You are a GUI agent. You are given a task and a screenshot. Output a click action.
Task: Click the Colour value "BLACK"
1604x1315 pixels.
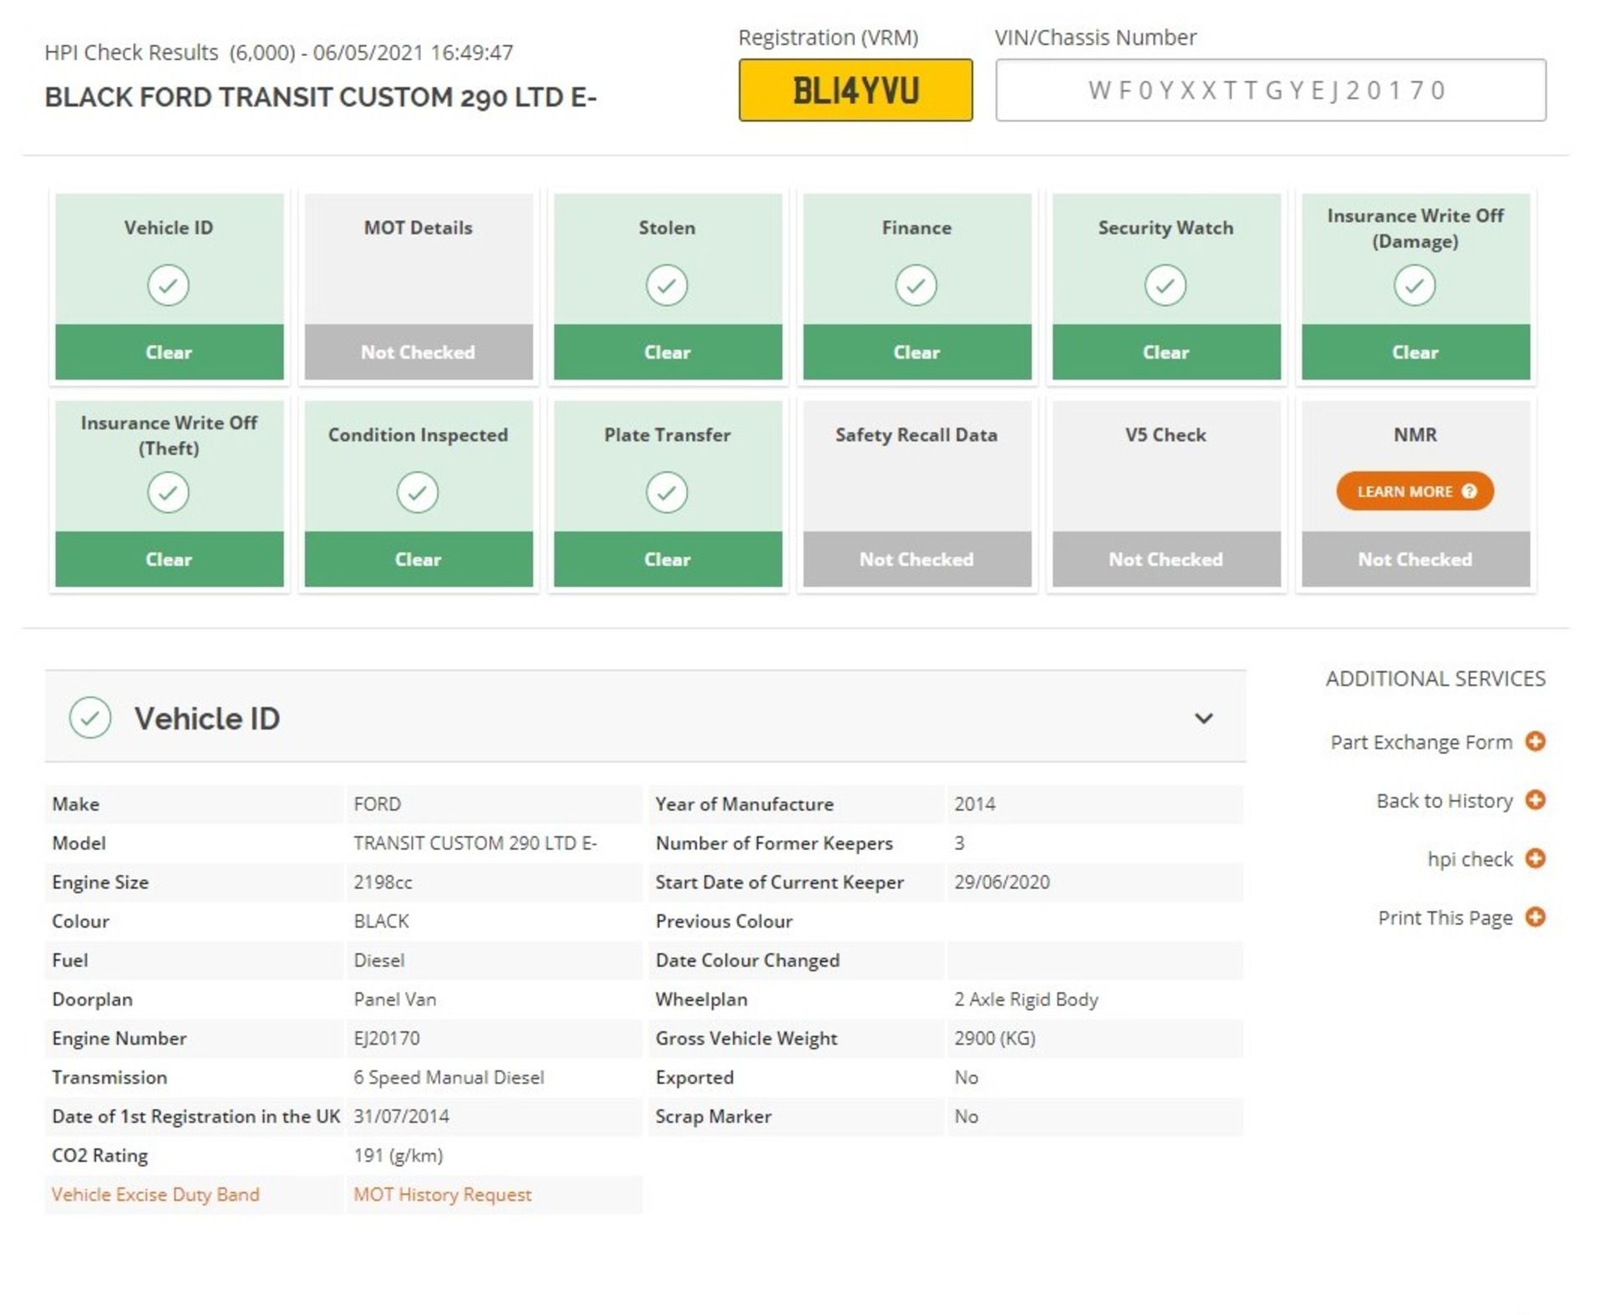point(381,921)
